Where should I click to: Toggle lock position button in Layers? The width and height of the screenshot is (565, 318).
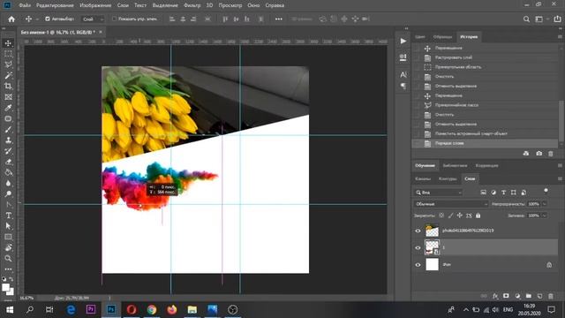(459, 216)
